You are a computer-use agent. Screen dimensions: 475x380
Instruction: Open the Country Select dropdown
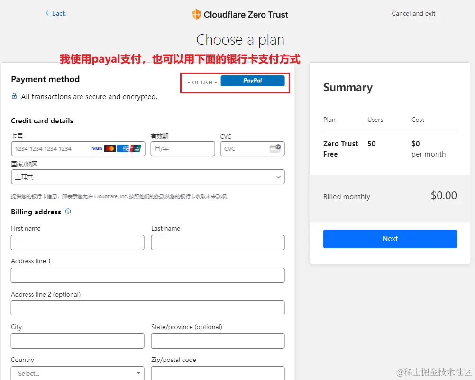[x=78, y=373]
